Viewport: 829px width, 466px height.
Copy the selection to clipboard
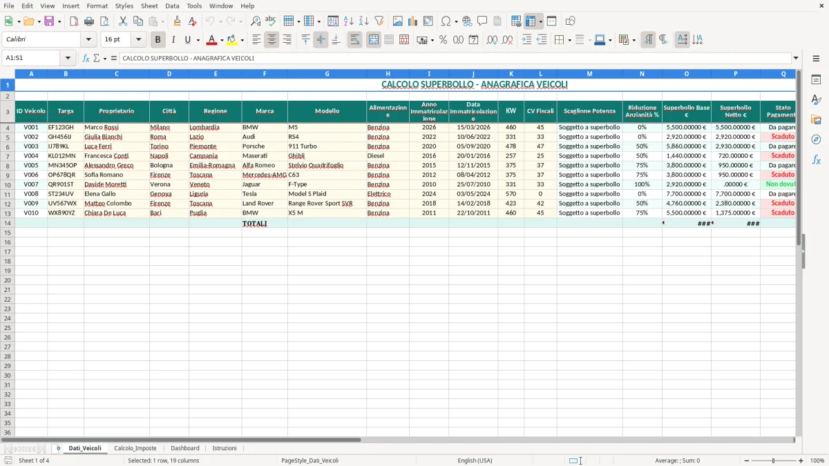click(x=138, y=21)
